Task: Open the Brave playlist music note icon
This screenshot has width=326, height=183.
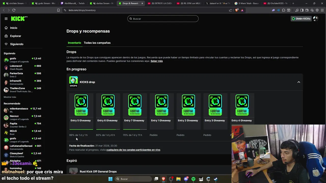Action: pos(297,10)
